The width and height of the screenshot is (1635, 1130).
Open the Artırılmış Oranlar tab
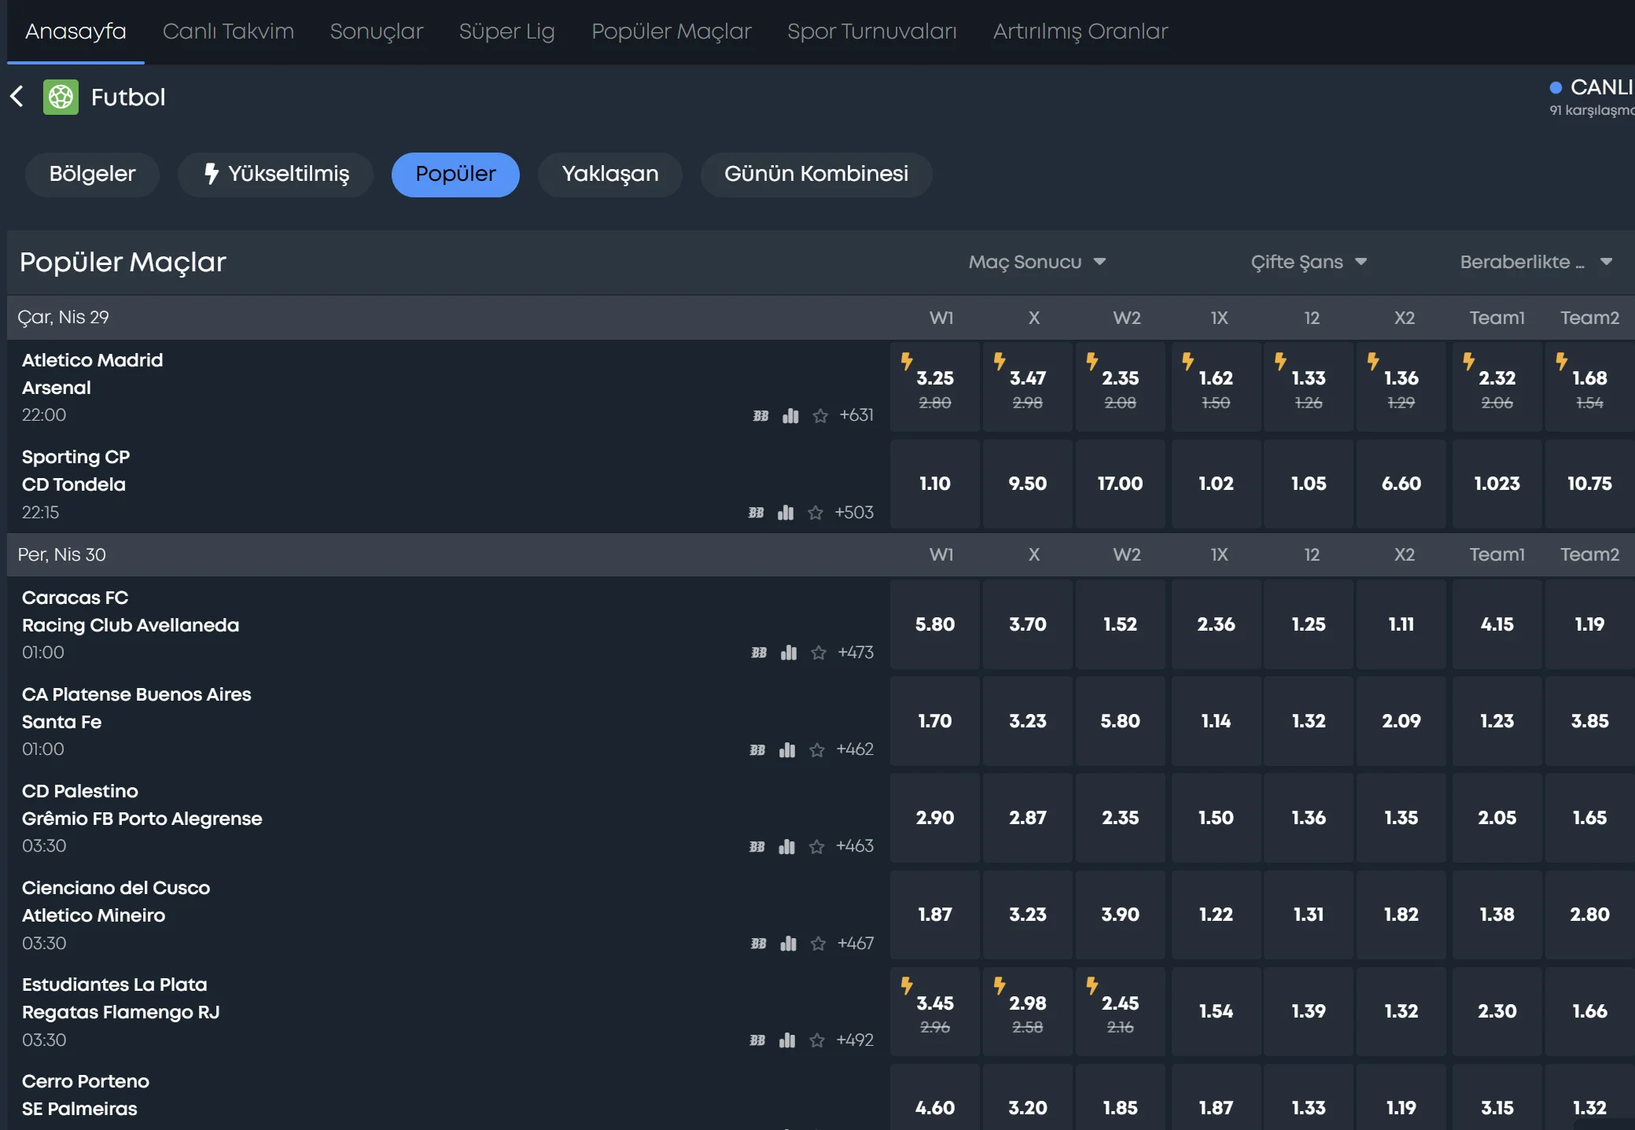1081,31
